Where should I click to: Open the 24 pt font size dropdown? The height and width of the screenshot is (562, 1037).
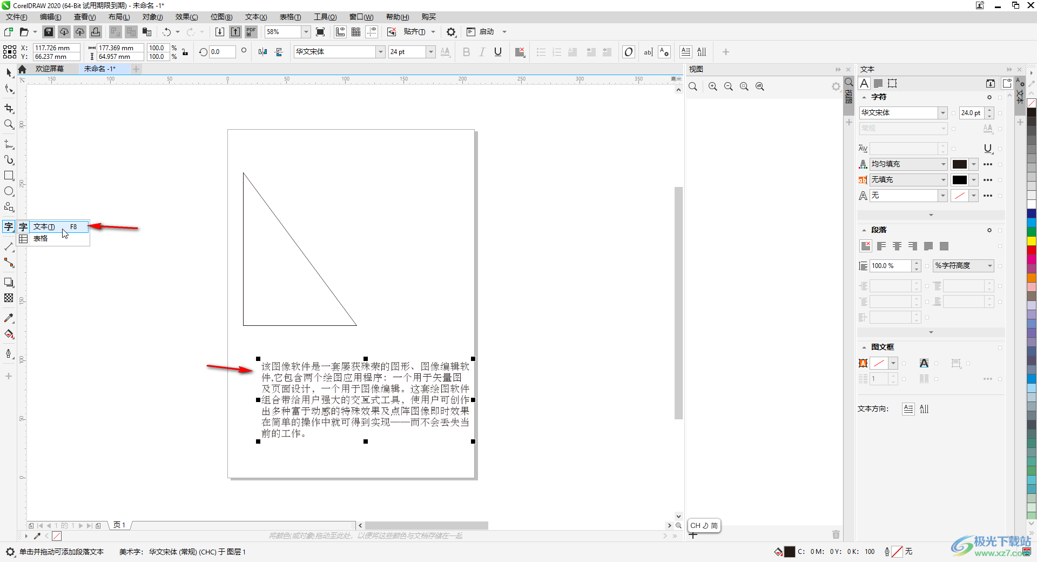(x=430, y=52)
